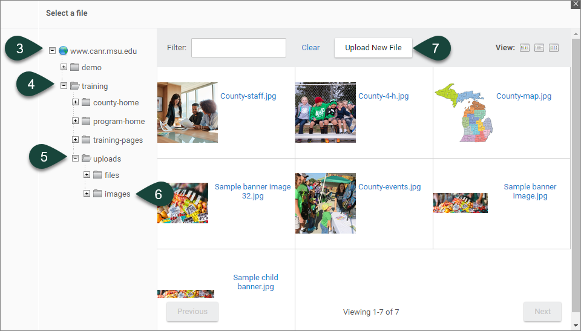Clear the filter using Clear link
The height and width of the screenshot is (331, 581).
coord(310,48)
